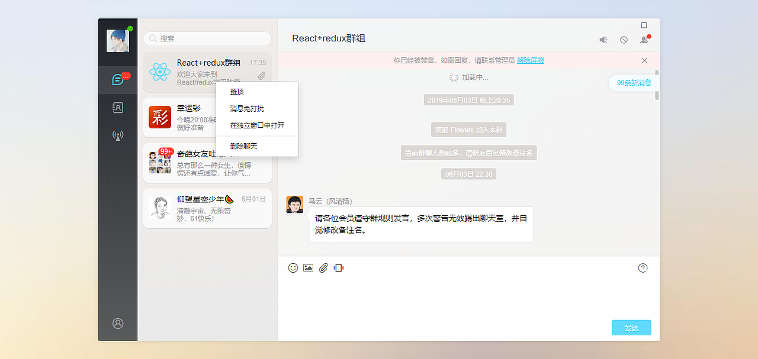Click the chat scrollbar thumb
758x359 pixels.
pos(657,85)
